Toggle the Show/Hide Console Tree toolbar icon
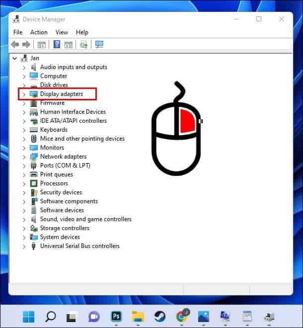 41,45
